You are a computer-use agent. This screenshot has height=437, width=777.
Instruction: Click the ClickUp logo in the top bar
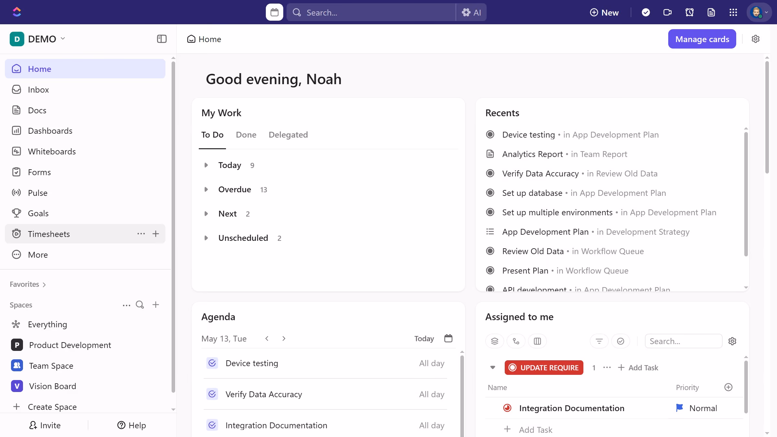(17, 12)
